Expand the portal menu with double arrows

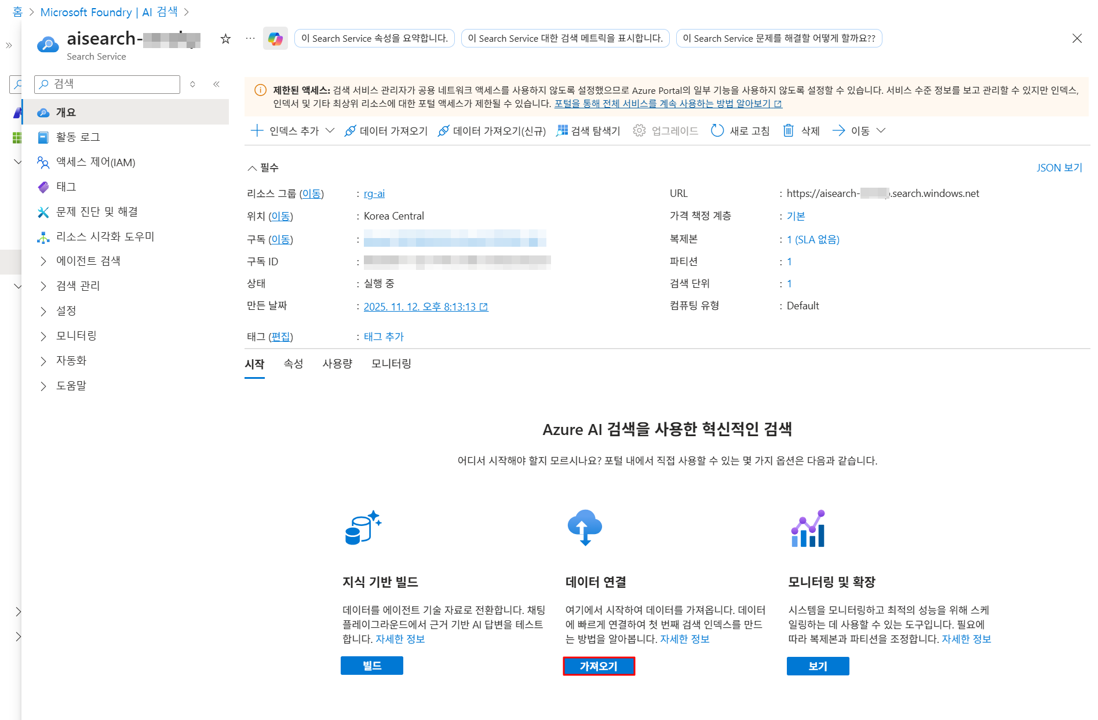(9, 45)
